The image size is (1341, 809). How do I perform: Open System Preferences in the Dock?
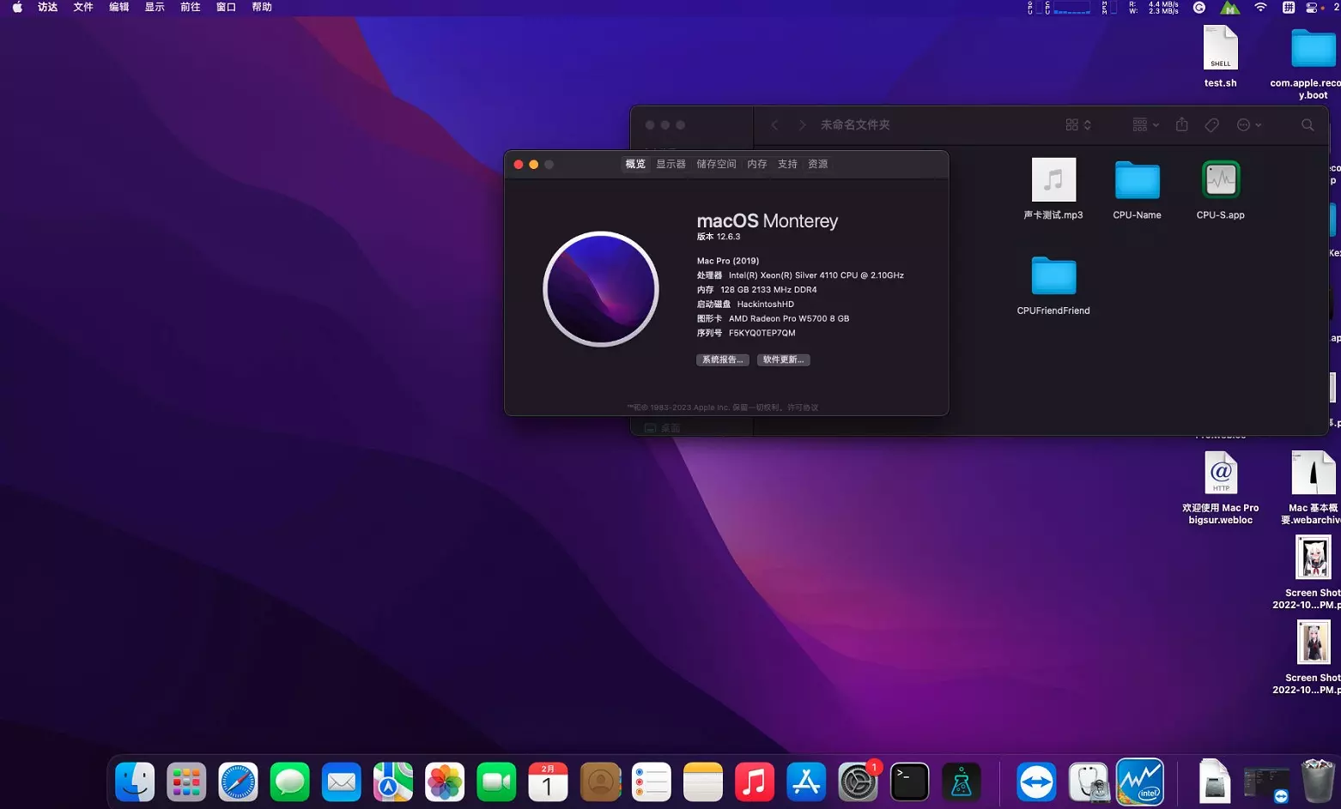[x=857, y=782]
